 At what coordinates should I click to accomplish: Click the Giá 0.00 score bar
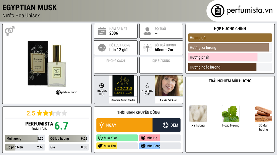coord(69,147)
